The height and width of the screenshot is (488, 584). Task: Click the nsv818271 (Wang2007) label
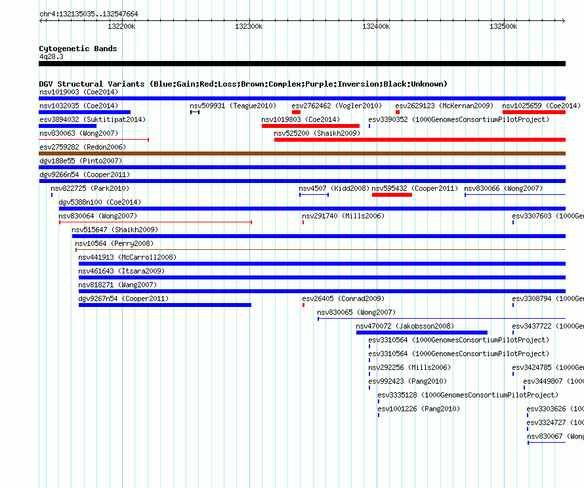click(x=117, y=285)
